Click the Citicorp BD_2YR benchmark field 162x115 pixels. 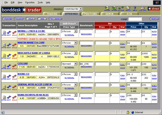(86, 64)
